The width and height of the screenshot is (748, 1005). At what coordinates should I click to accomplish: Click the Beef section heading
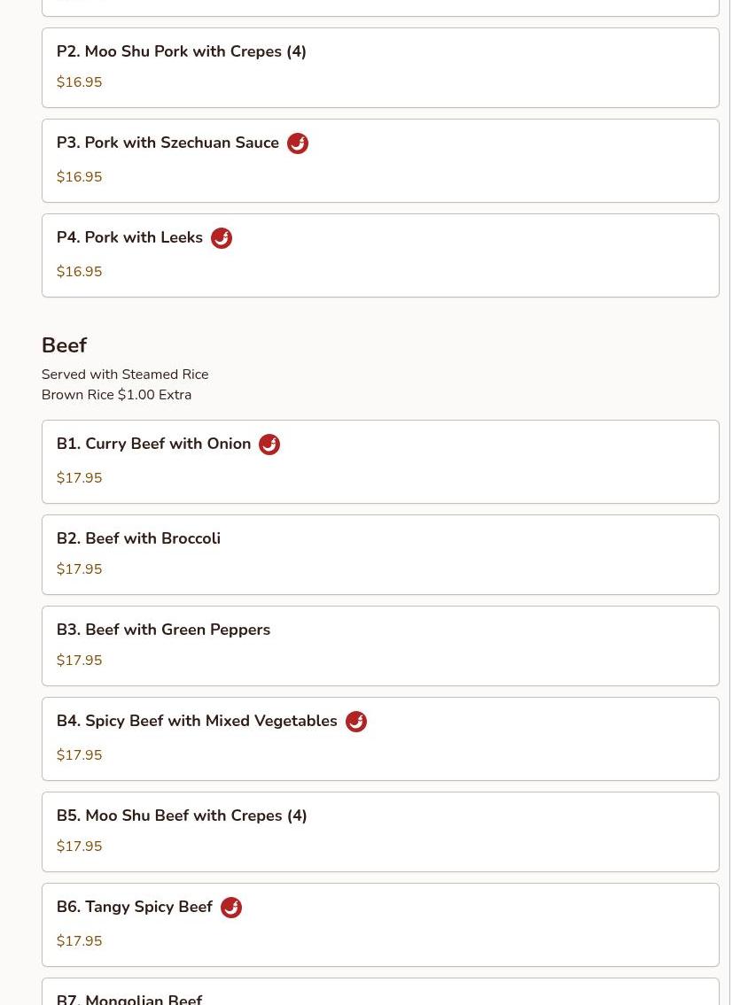64,345
